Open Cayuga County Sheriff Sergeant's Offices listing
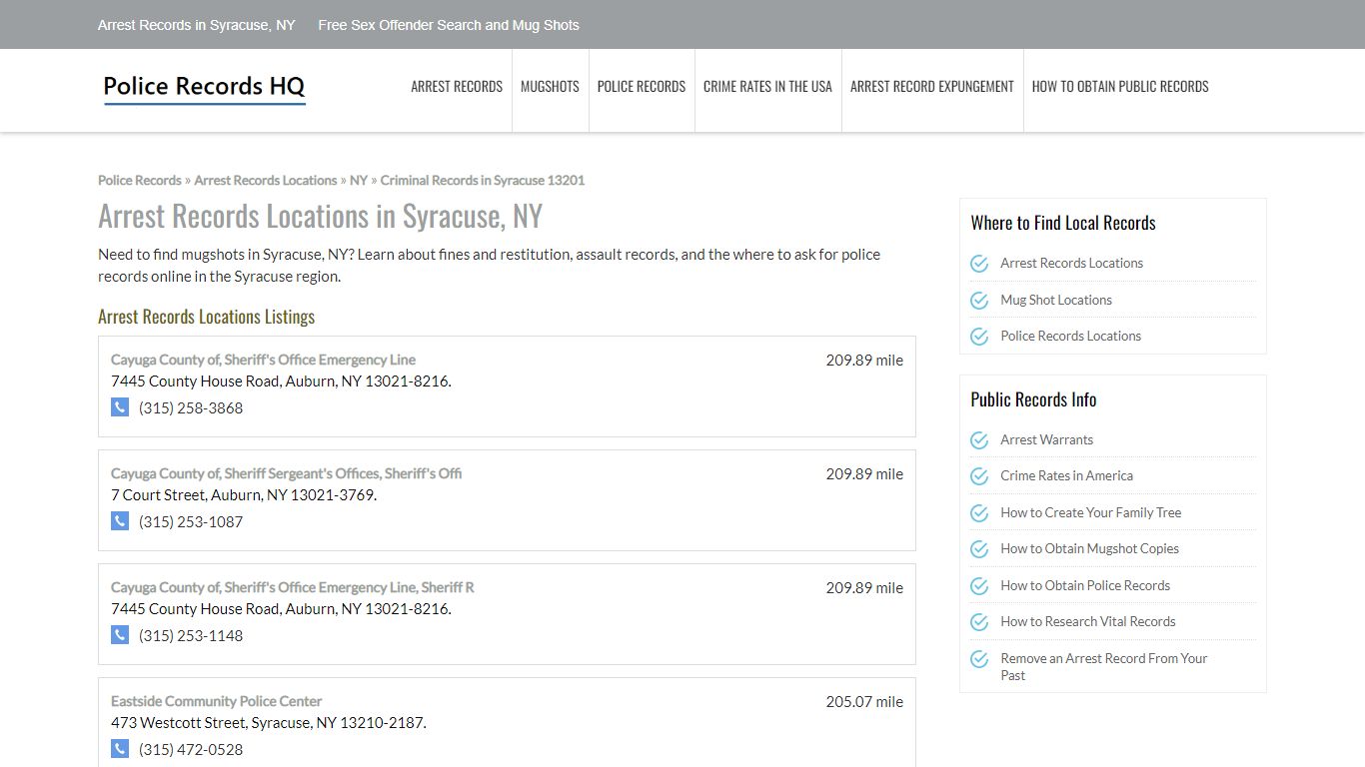 tap(286, 473)
